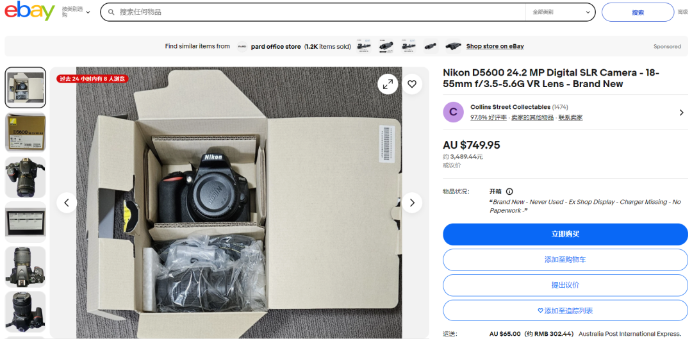The image size is (692, 339).
Task: Expand the main image to fullscreen
Action: [388, 84]
